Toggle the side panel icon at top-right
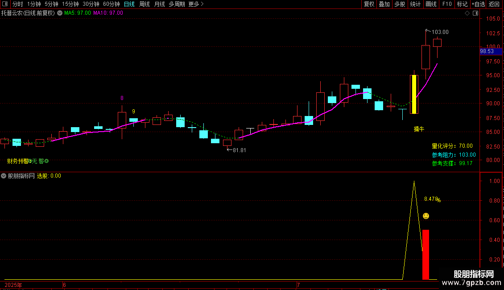Screen dimensions: 504x290 (475, 13)
